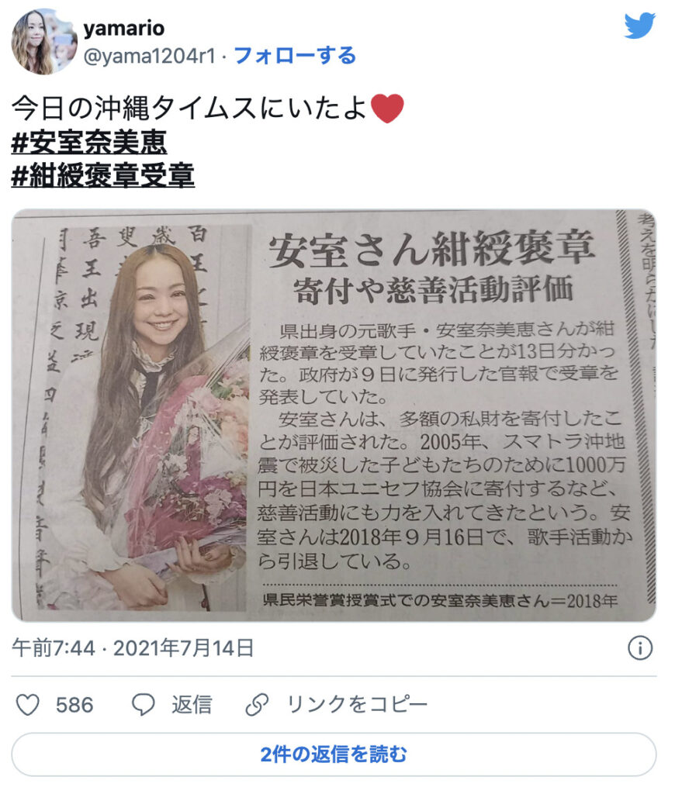Screen dimensions: 675x794
Task: Click the copy link chain icon
Action: [257, 704]
